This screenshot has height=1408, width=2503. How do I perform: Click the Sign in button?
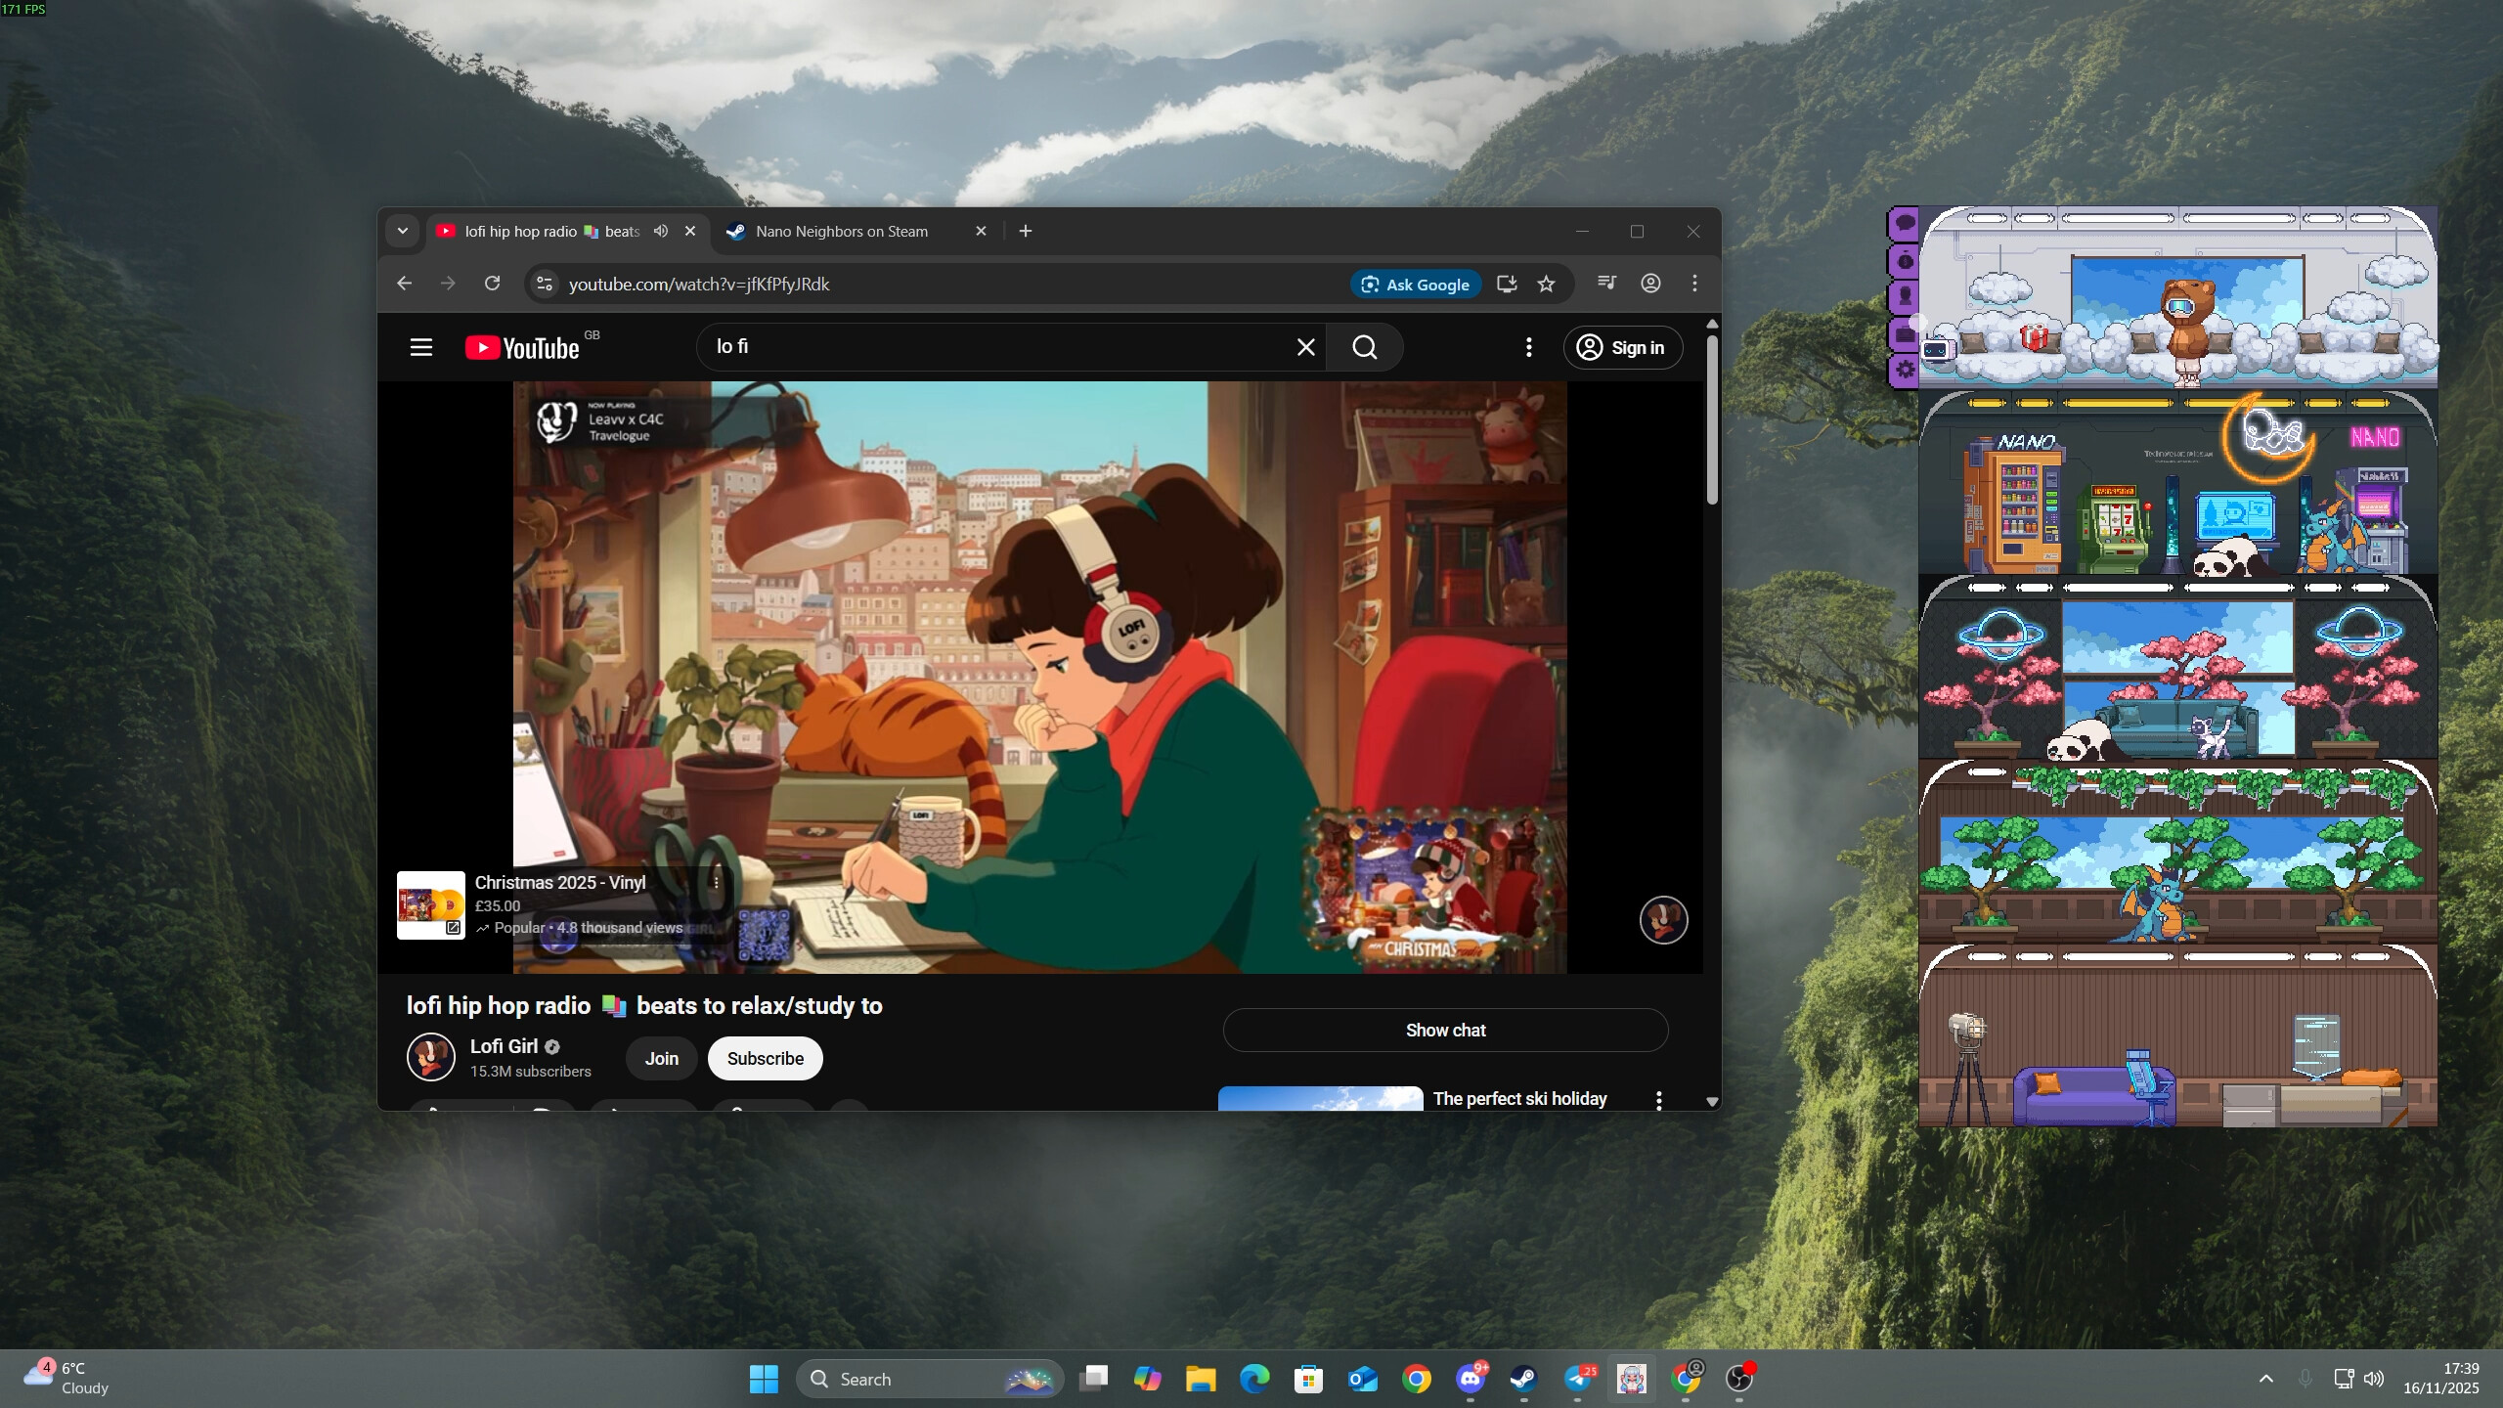(1621, 347)
